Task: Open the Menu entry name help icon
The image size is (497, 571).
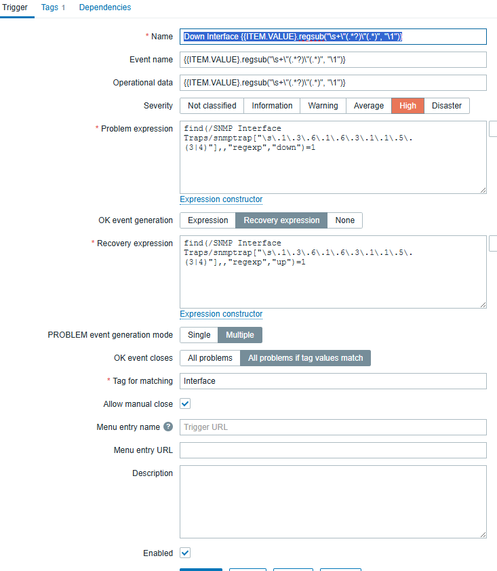Action: click(x=168, y=427)
